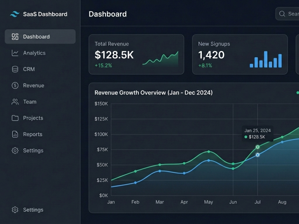Go to Analytics in the sidebar
This screenshot has width=299, height=224.
pyautogui.click(x=40, y=53)
